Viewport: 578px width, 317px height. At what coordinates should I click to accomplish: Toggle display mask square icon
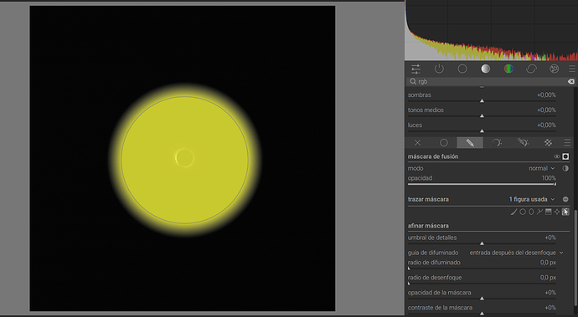[565, 156]
